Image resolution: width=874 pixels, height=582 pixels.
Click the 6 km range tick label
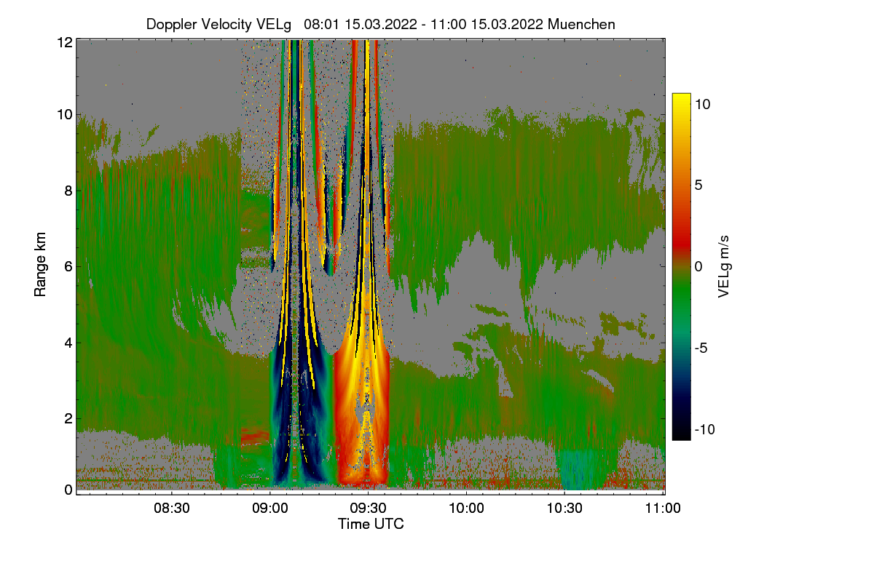pos(68,267)
